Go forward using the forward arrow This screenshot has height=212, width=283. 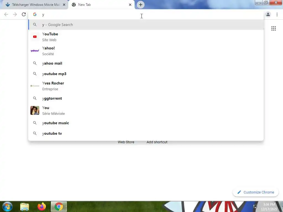[15, 14]
